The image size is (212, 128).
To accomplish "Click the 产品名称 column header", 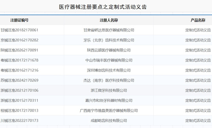I will pos(198,20).
